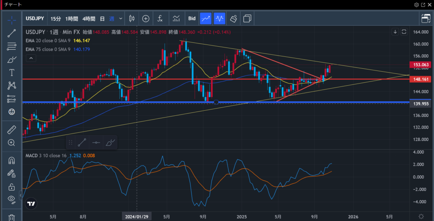Expand the timeframe dropdown arrow
434x221 pixels.
click(121, 19)
